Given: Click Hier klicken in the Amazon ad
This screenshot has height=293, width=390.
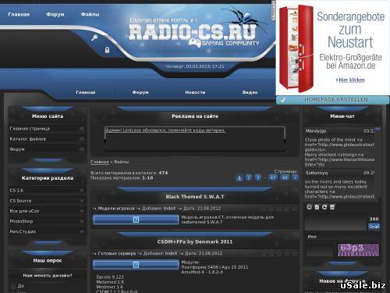Looking at the screenshot, I should click(x=352, y=80).
